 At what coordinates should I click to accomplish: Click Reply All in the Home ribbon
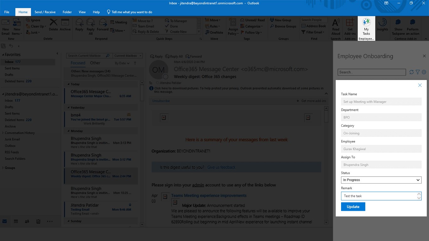90,27
